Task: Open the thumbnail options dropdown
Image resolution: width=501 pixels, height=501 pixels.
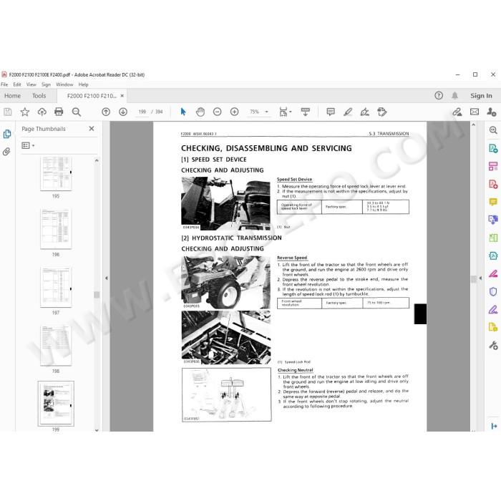Action: [28, 146]
